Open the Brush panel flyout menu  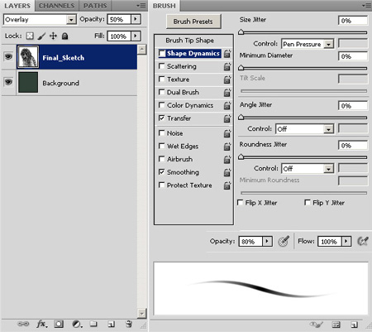[x=366, y=6]
